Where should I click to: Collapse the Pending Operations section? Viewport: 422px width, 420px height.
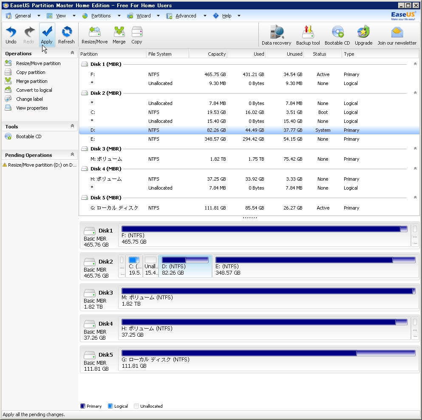click(72, 155)
